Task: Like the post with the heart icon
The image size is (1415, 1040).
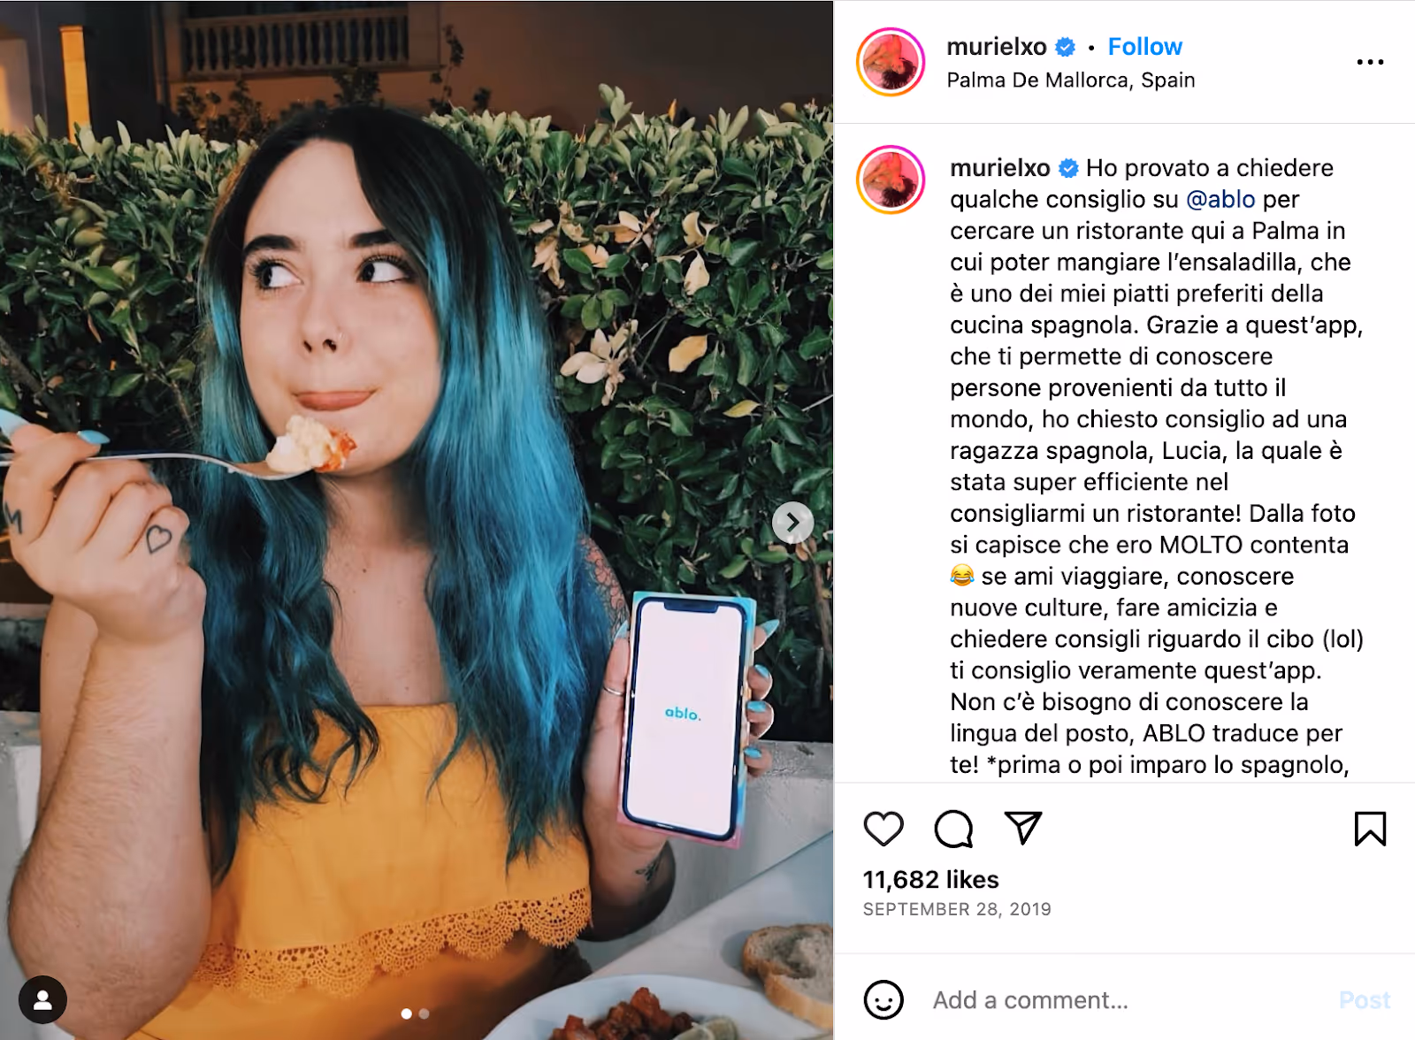Action: pyautogui.click(x=883, y=829)
